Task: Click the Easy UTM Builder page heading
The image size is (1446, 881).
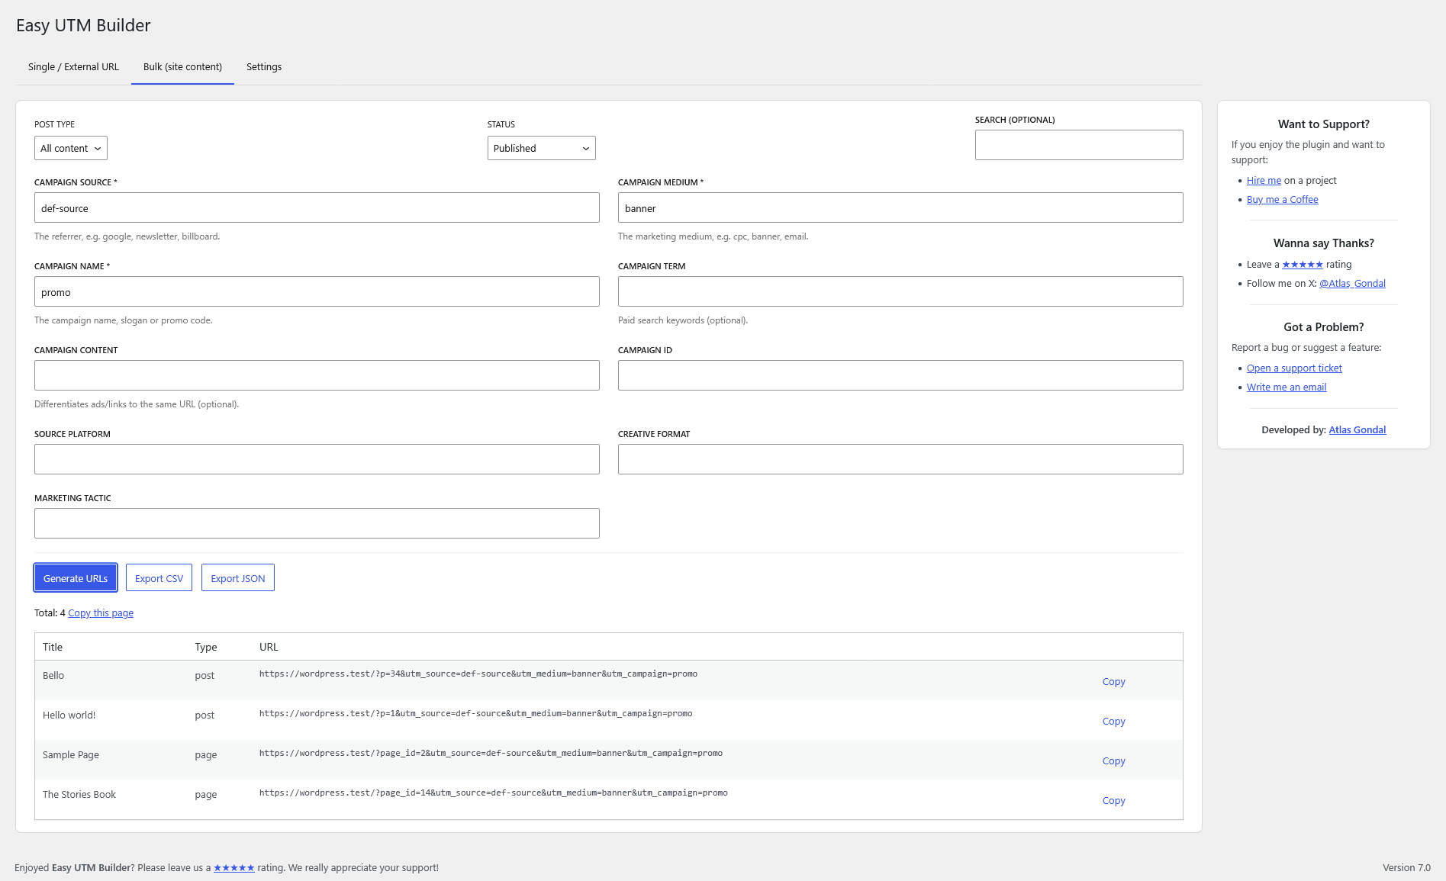Action: tap(83, 25)
